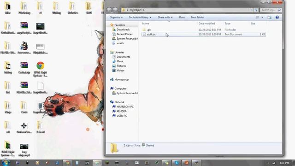Click the myproject breadcrumb in address bar
The width and height of the screenshot is (295, 166).
point(136,10)
